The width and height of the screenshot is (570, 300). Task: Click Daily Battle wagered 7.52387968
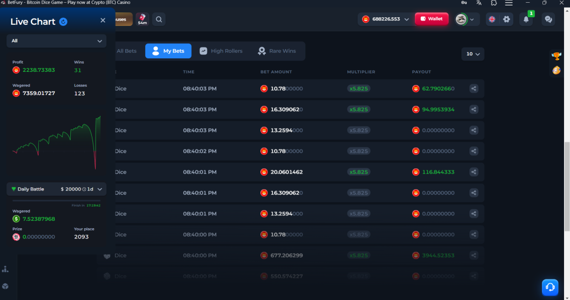tap(38, 219)
